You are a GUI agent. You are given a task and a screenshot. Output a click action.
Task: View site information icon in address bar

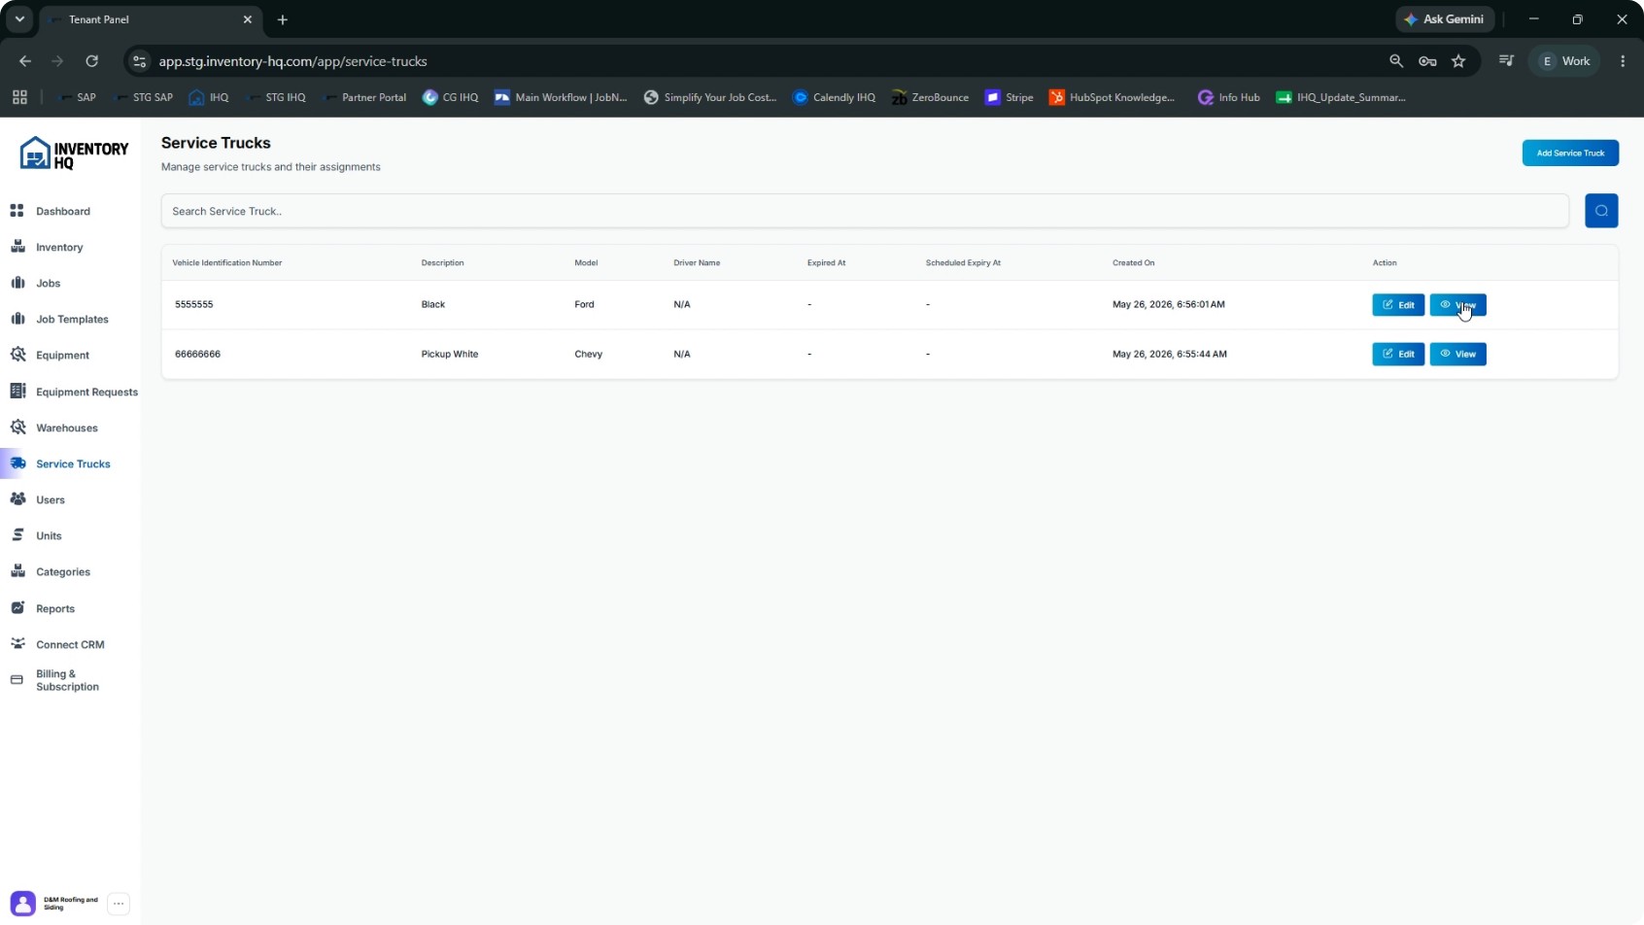(x=140, y=61)
